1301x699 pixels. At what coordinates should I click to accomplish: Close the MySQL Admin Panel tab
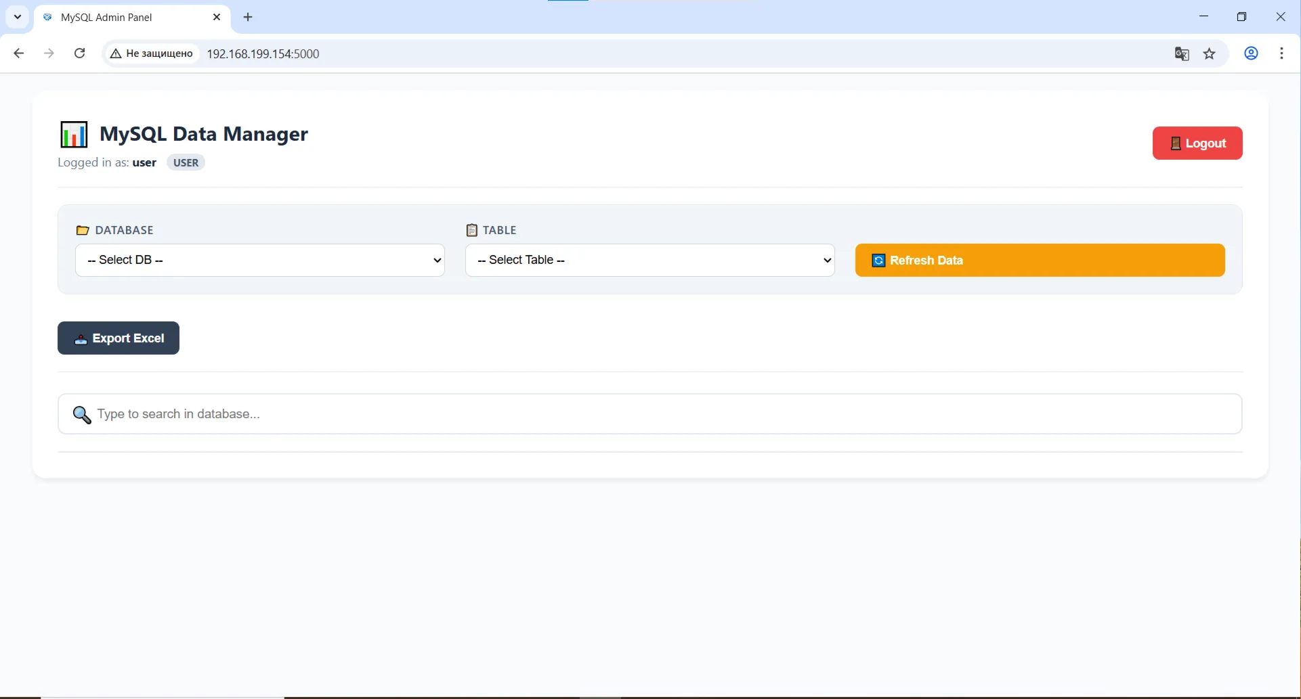pyautogui.click(x=217, y=17)
